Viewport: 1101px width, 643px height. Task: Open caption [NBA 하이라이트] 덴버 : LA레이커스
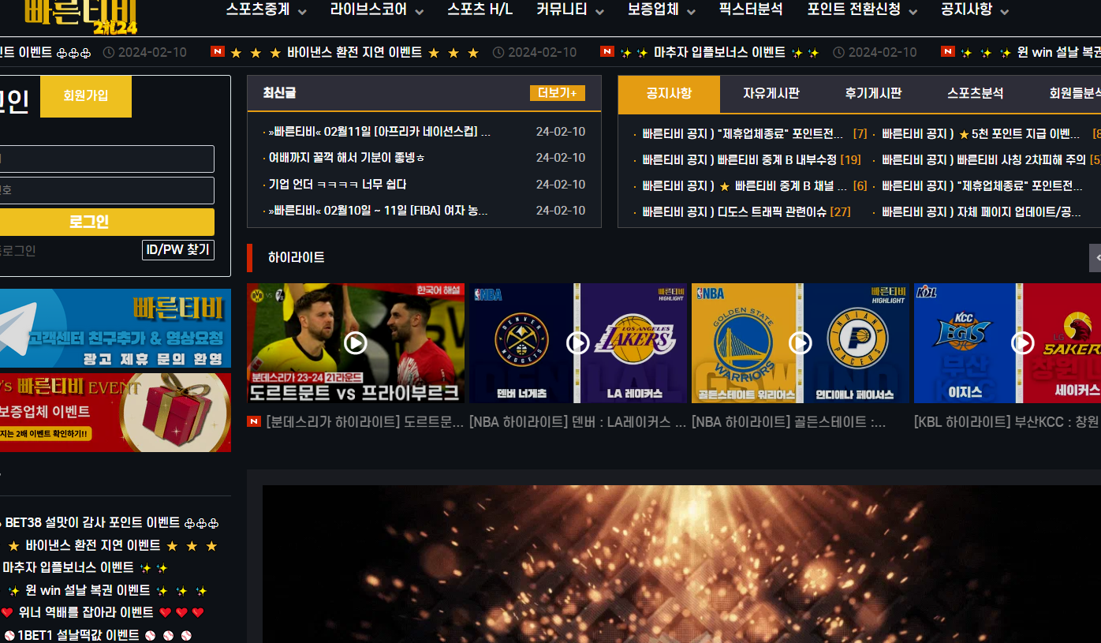578,422
